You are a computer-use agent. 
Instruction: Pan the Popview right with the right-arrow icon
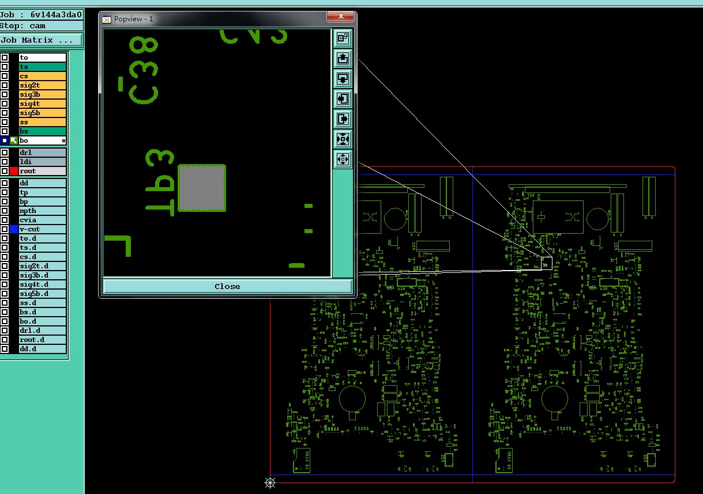[x=343, y=119]
